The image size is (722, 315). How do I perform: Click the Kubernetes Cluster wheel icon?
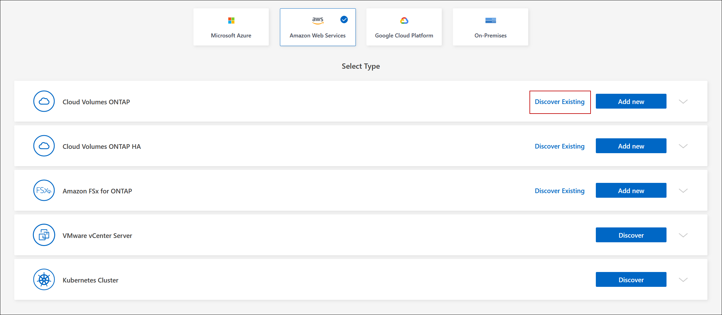[44, 279]
